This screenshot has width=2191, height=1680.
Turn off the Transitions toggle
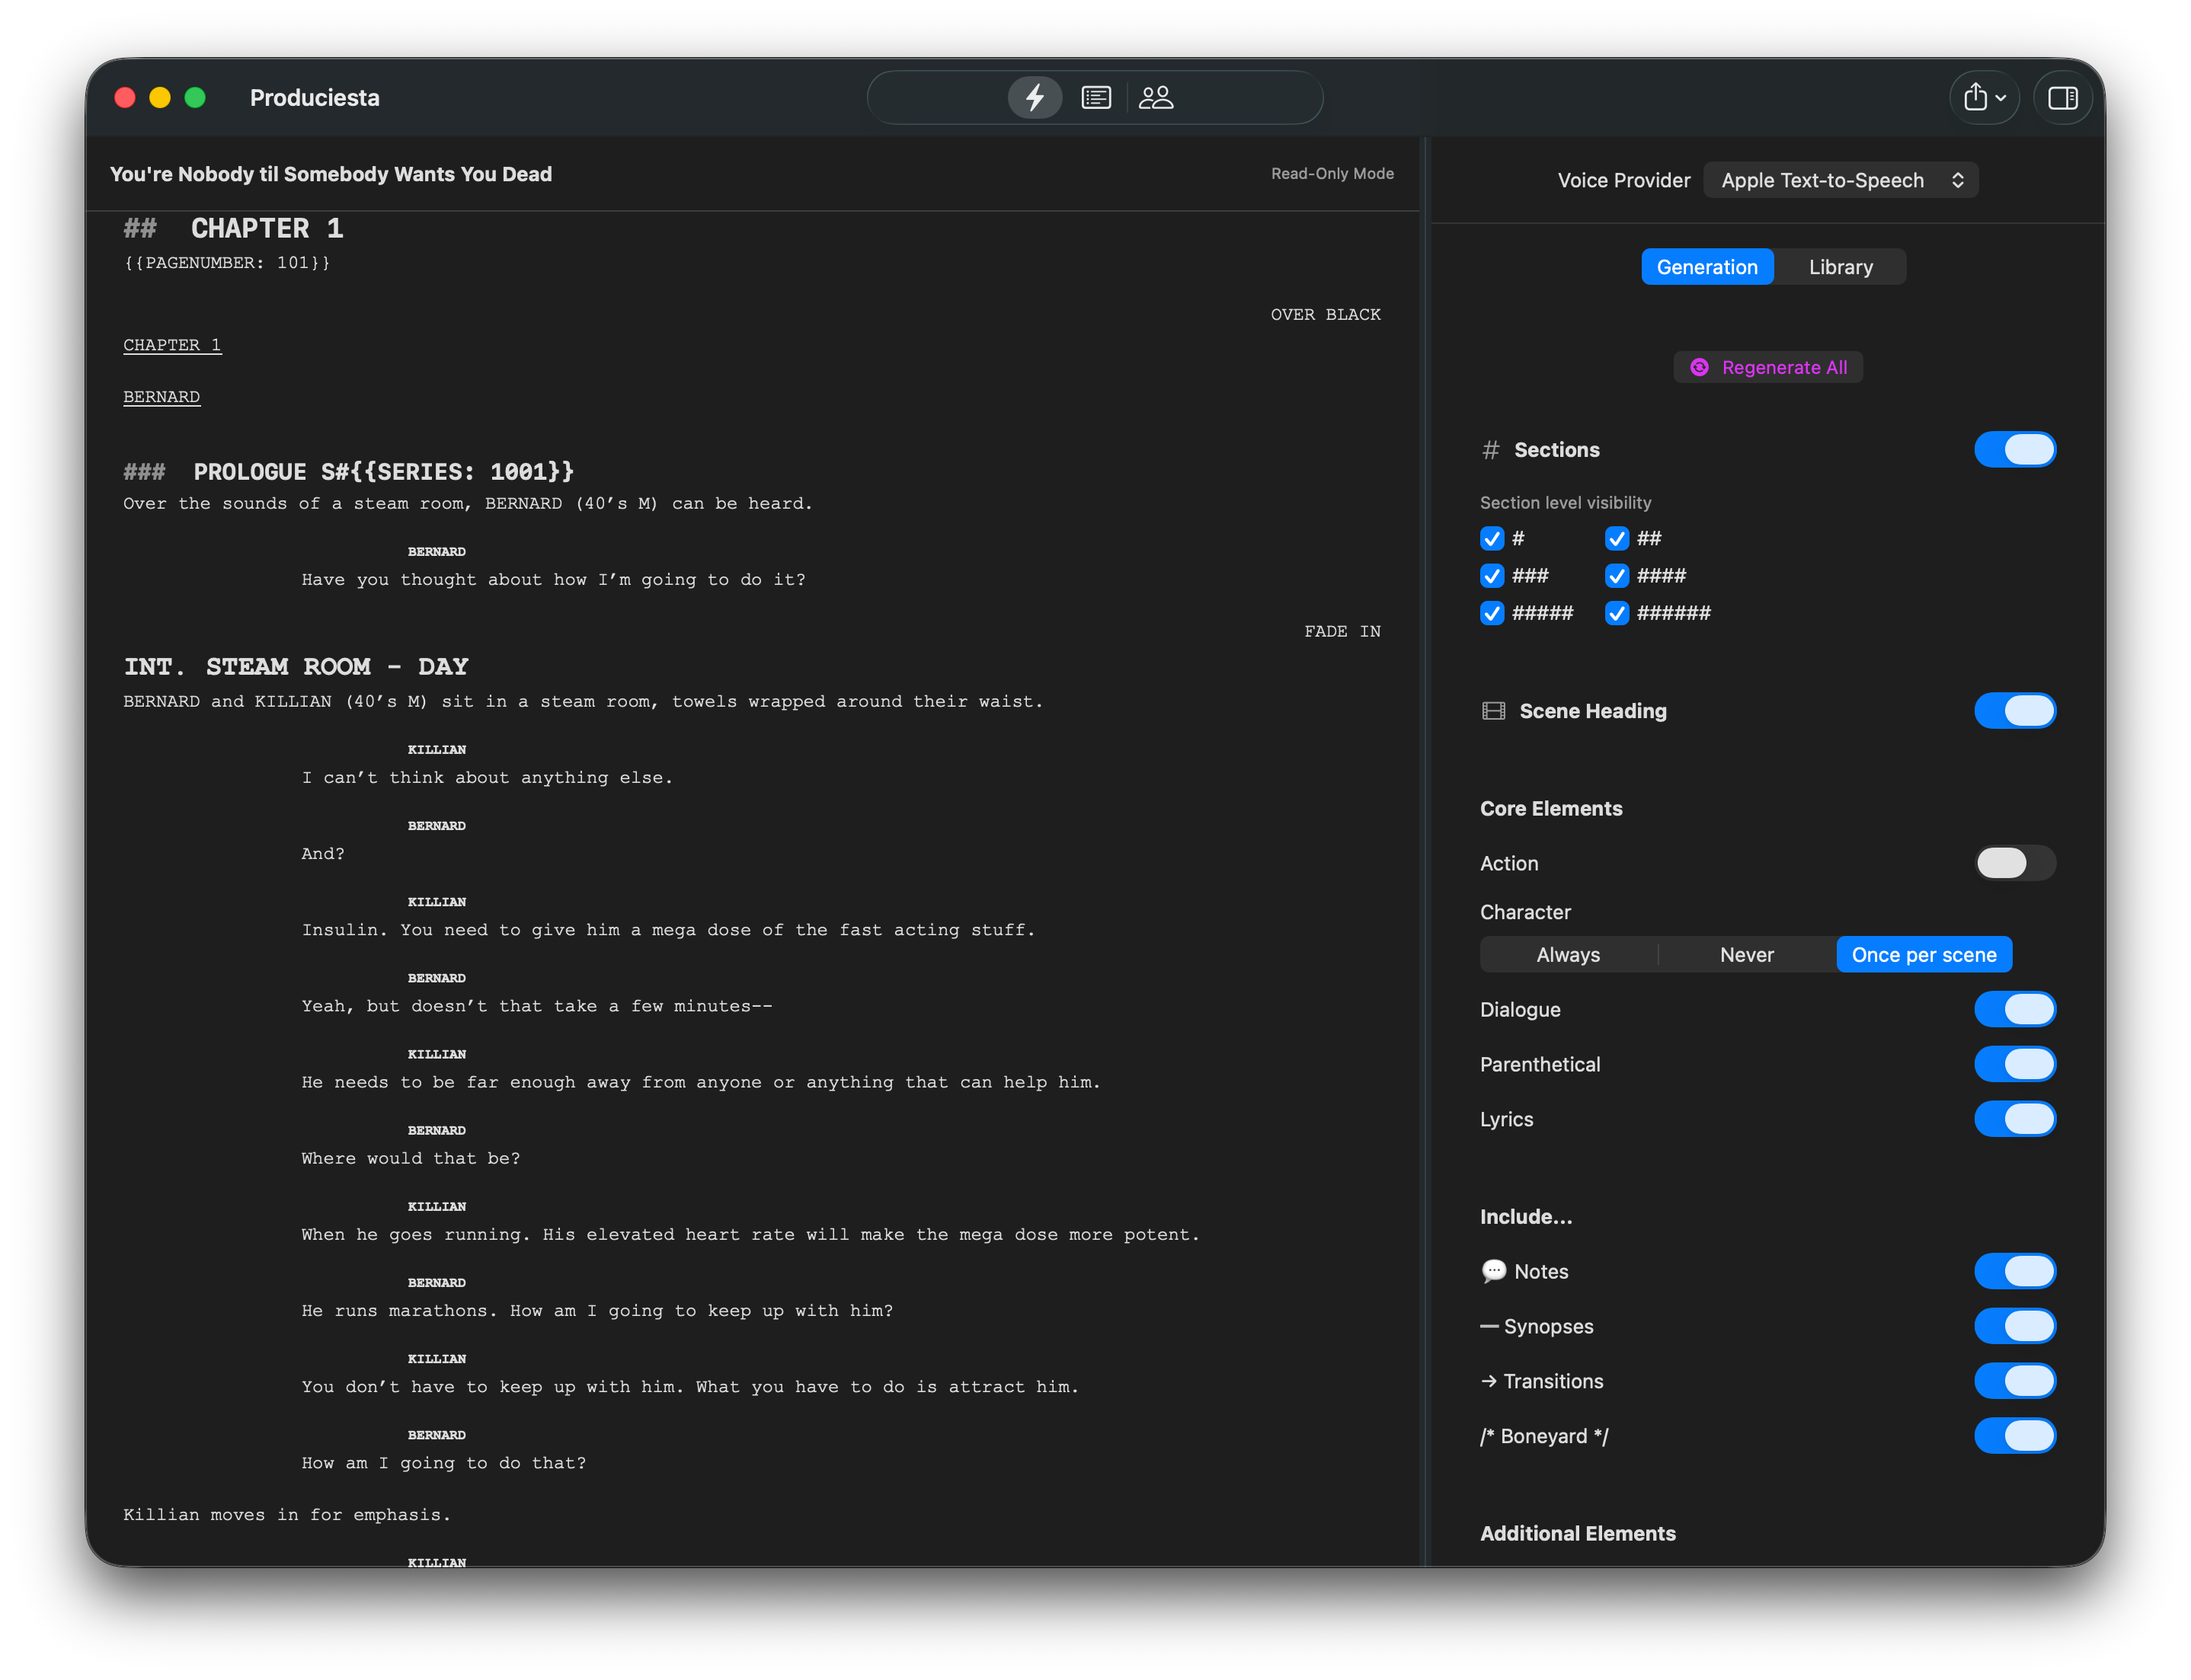pyautogui.click(x=2014, y=1381)
